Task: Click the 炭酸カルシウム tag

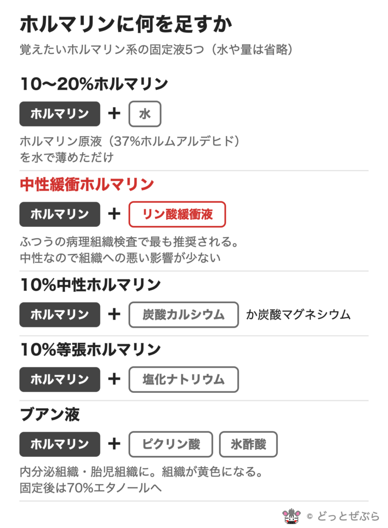Action: 183,315
